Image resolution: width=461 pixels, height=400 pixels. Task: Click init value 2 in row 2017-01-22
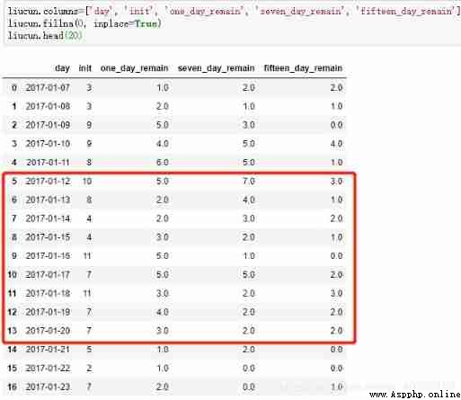[x=89, y=369]
